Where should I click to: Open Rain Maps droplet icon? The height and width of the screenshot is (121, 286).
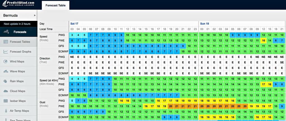pyautogui.click(x=6, y=81)
